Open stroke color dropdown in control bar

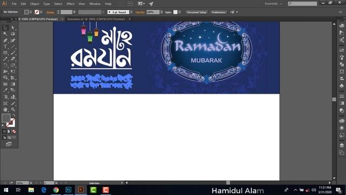(x=41, y=12)
